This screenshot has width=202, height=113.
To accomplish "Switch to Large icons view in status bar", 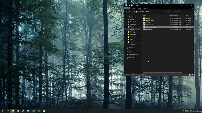I will pos(192,75).
